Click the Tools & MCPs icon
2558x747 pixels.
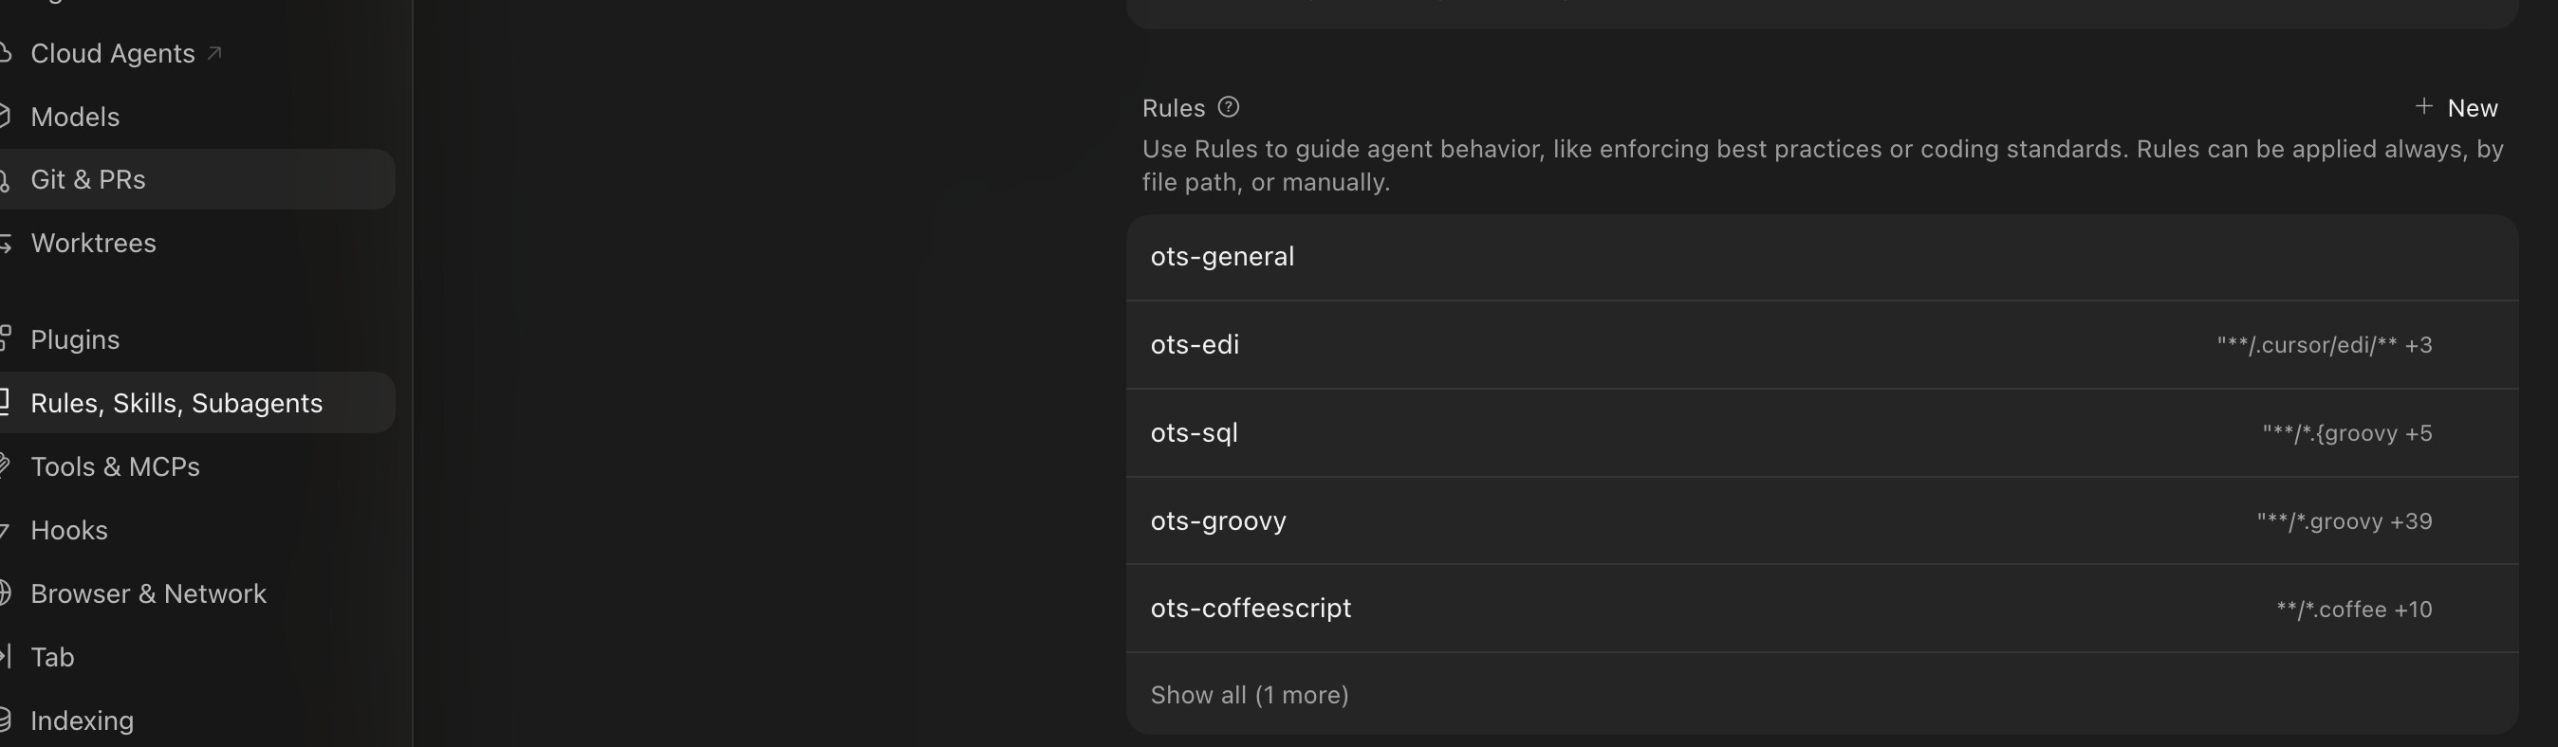point(5,466)
